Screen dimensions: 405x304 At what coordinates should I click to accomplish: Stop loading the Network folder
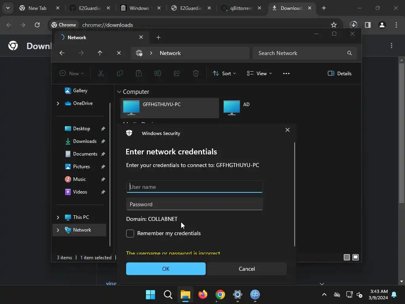coord(119,53)
